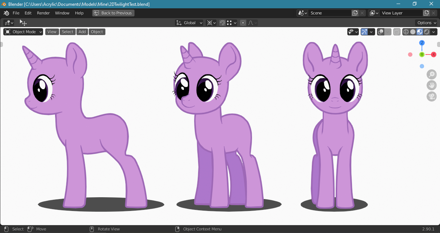Click the Blender logo icon

(6, 13)
